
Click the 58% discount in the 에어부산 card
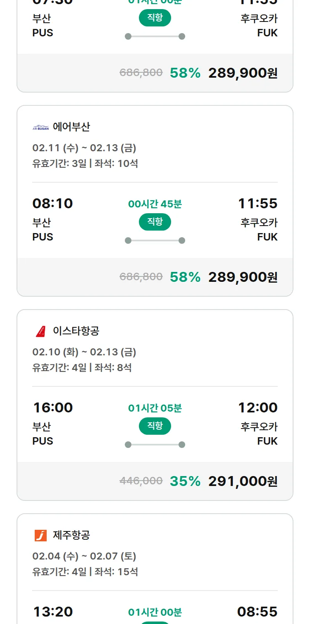[185, 277]
